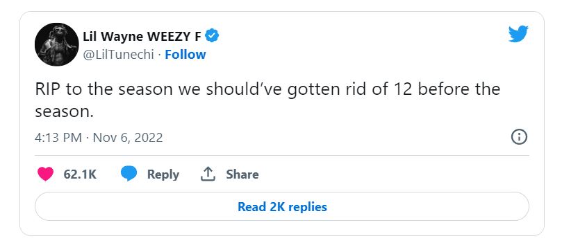Open Read 2K replies button
Screen dimensions: 562x252
pyautogui.click(x=282, y=207)
